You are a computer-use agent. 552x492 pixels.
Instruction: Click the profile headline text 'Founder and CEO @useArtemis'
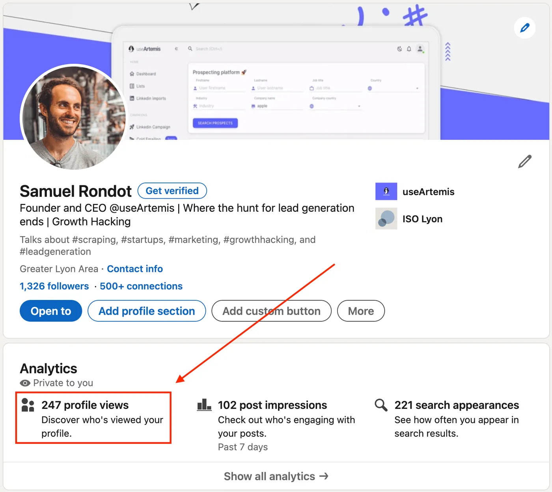[97, 208]
